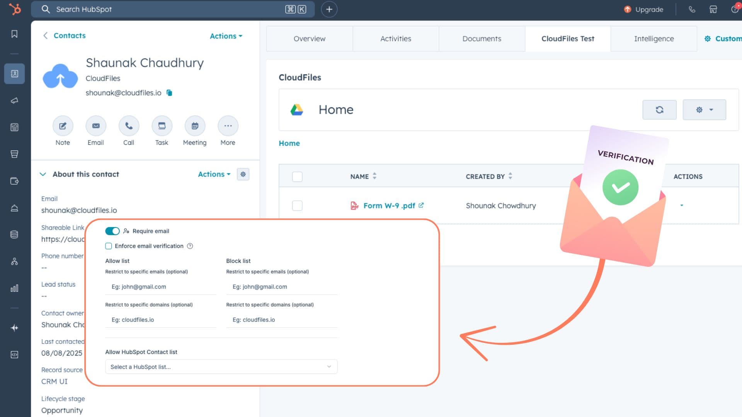Viewport: 742px width, 417px height.
Task: Switch to the Activities tab
Action: [x=396, y=39]
